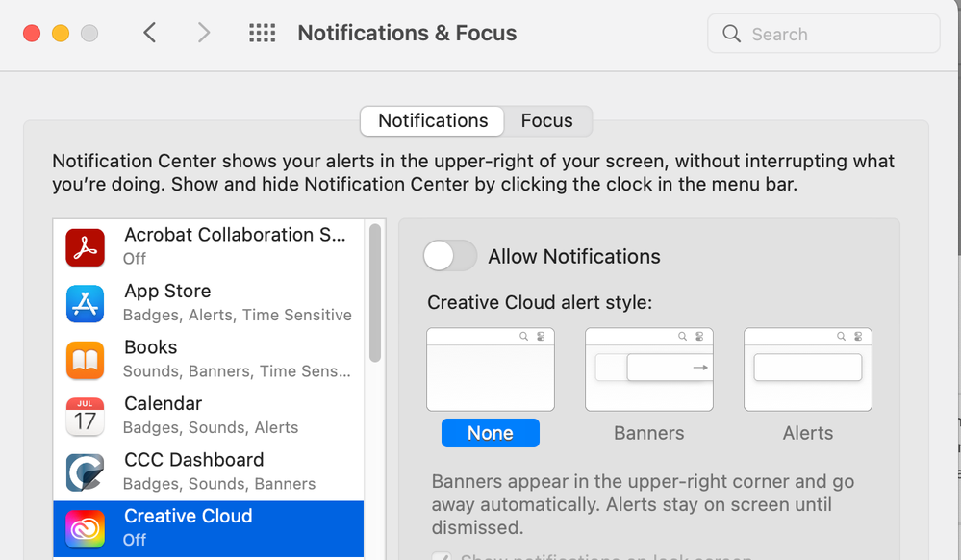Image resolution: width=961 pixels, height=560 pixels.
Task: Click the magnifying glass search icon
Action: tap(731, 33)
